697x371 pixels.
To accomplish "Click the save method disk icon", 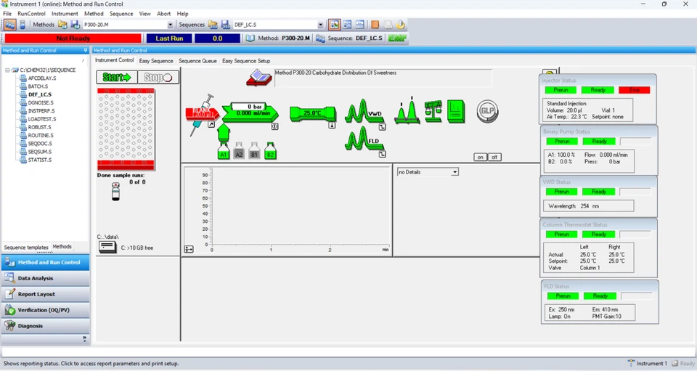I will [75, 25].
